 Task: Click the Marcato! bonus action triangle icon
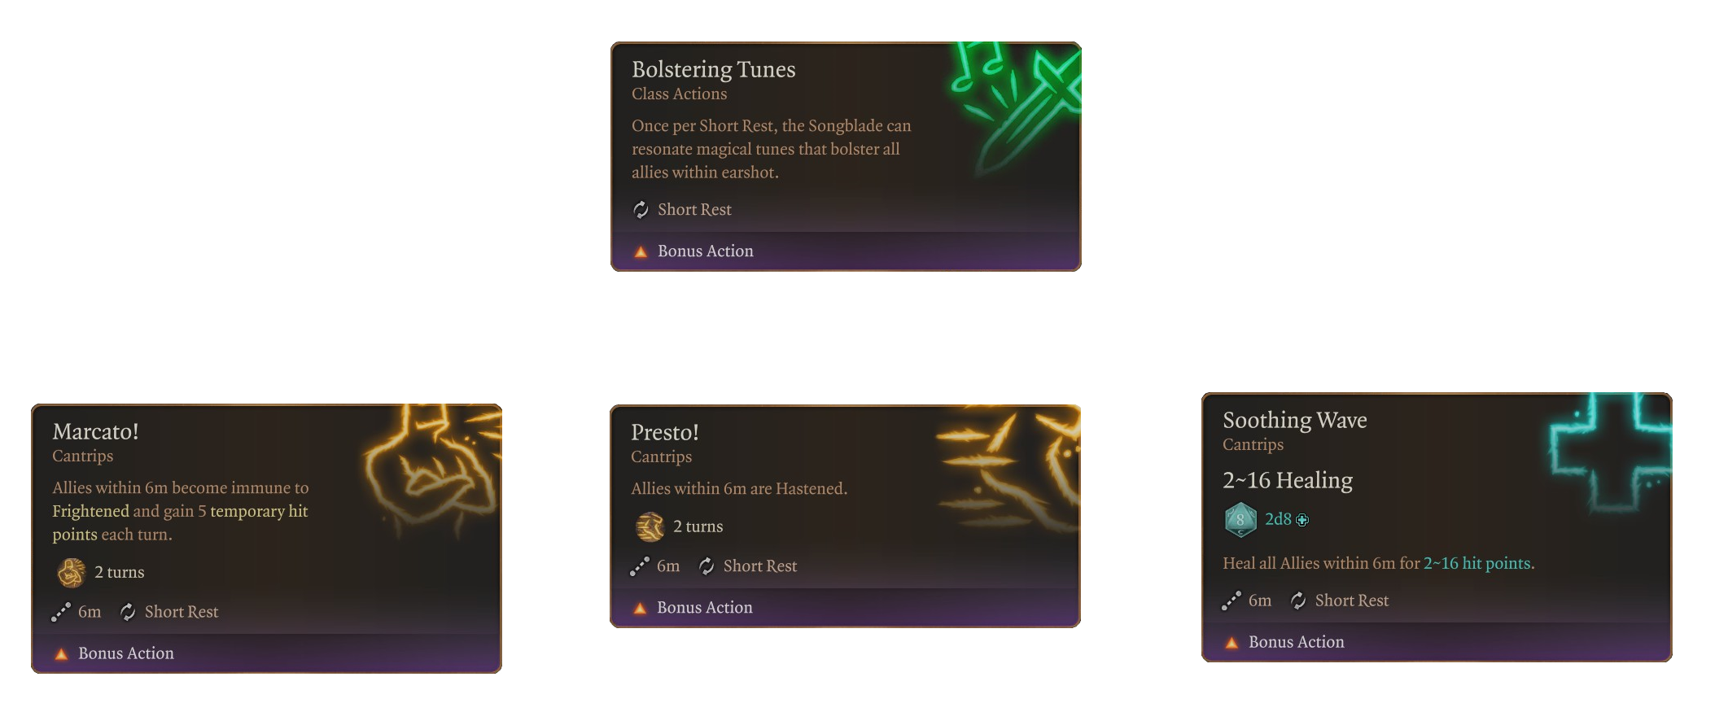61,654
